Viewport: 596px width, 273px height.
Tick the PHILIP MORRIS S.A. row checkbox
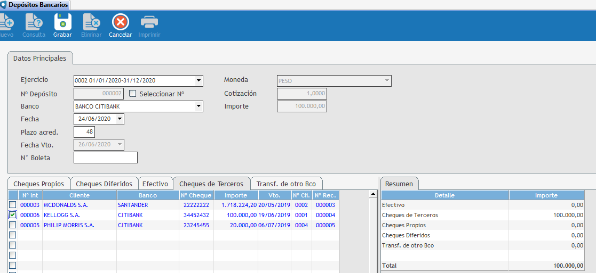pos(12,225)
